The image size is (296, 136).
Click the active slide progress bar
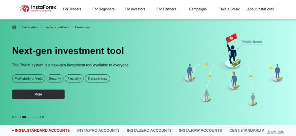click(31, 117)
